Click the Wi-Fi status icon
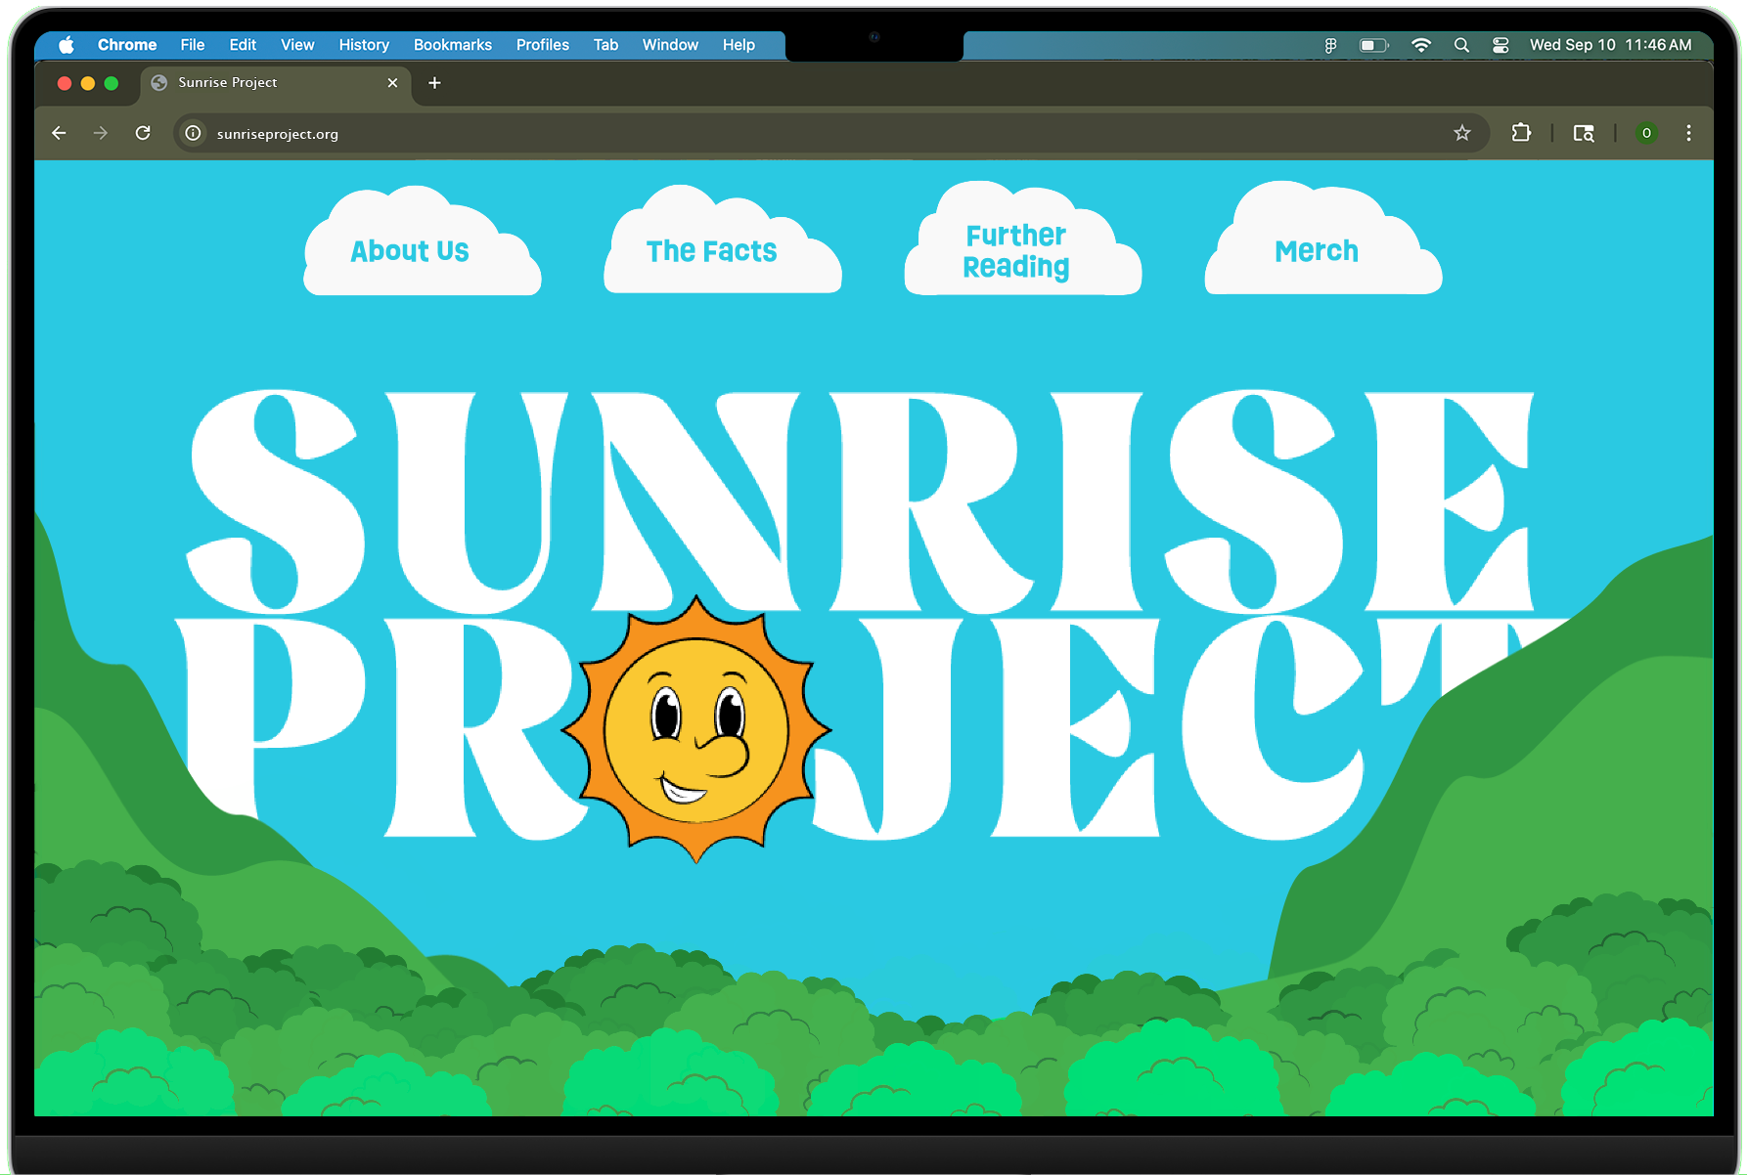Screen dimensions: 1747x1175 click(1420, 45)
